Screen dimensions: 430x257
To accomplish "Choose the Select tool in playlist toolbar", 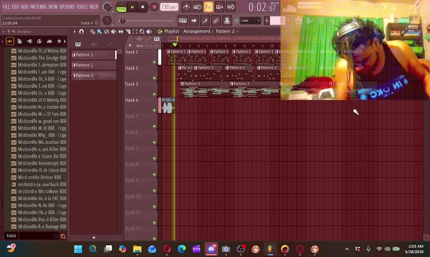I will 135,31.
